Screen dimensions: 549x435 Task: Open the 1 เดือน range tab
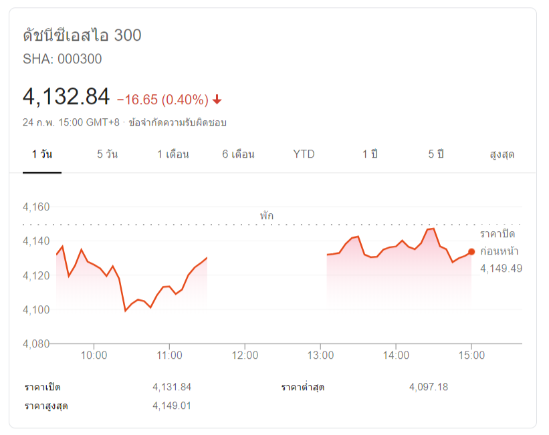[173, 154]
